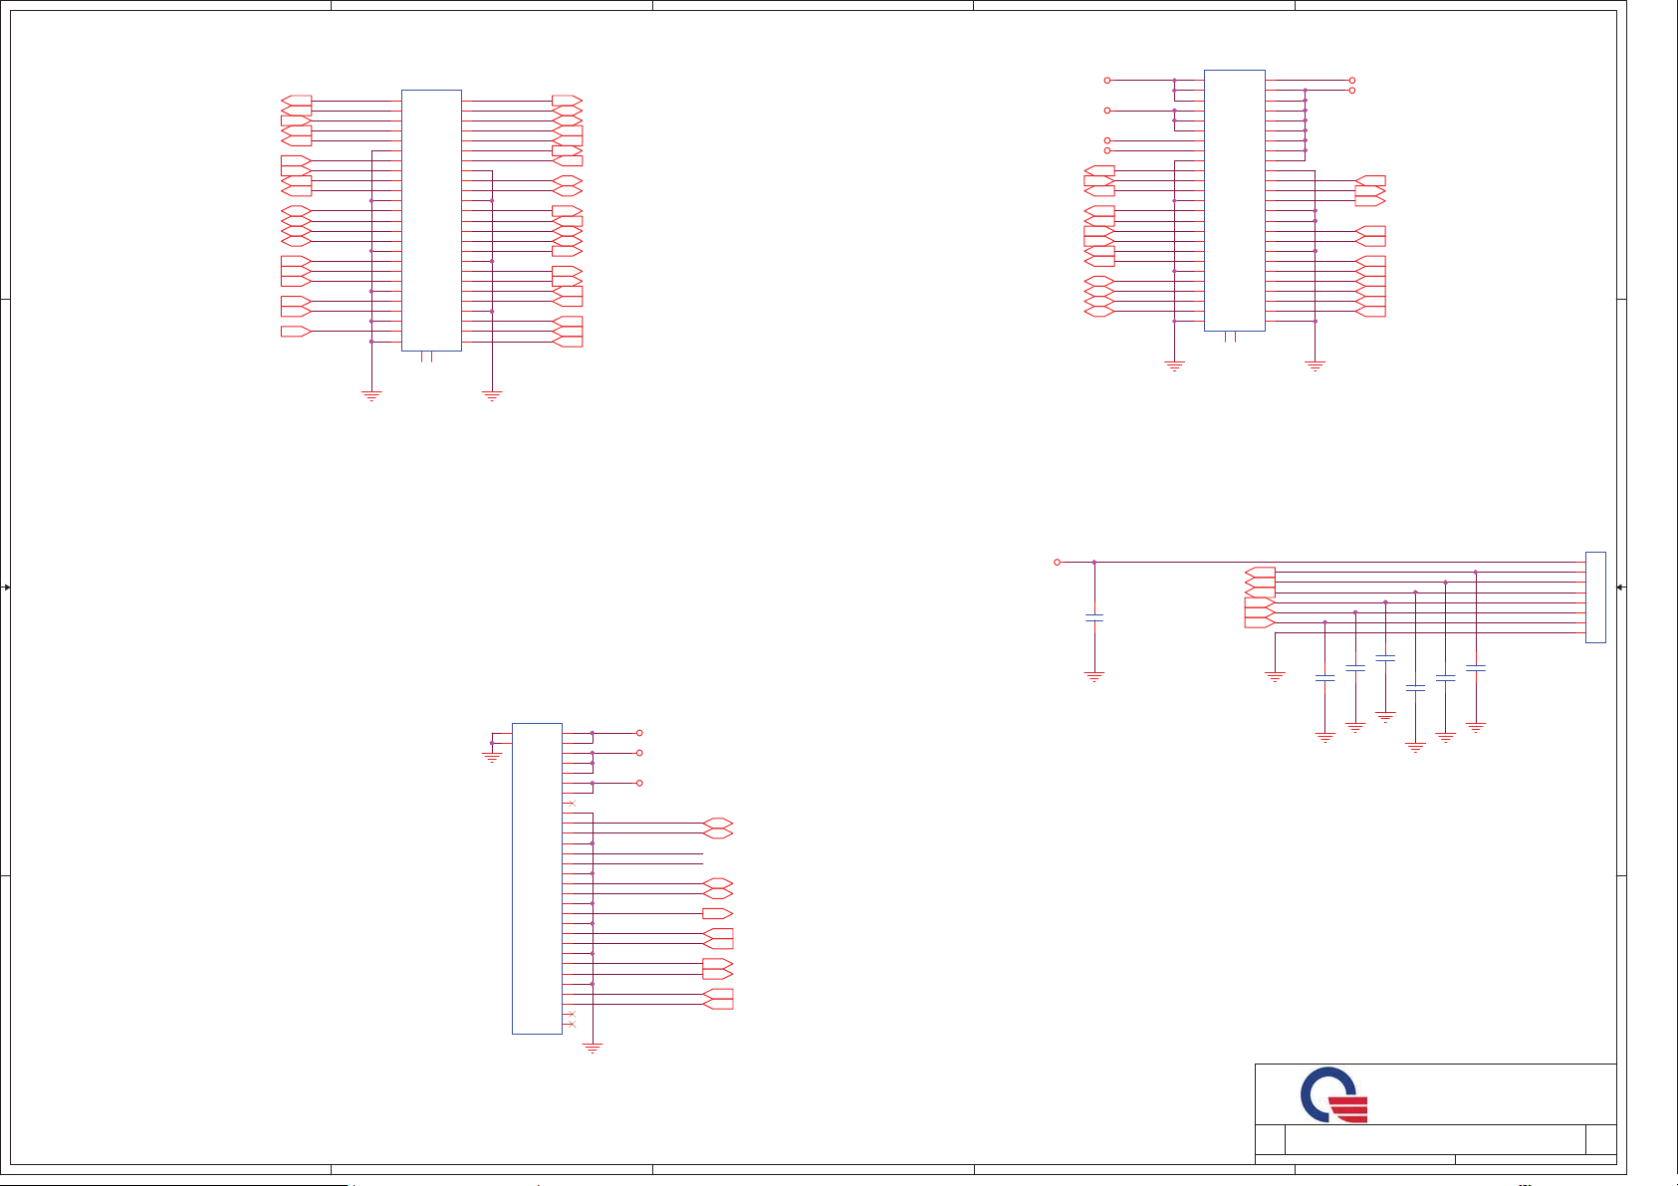1678x1186 pixels.
Task: Select the top-left schematic component body
Action: coord(431,220)
